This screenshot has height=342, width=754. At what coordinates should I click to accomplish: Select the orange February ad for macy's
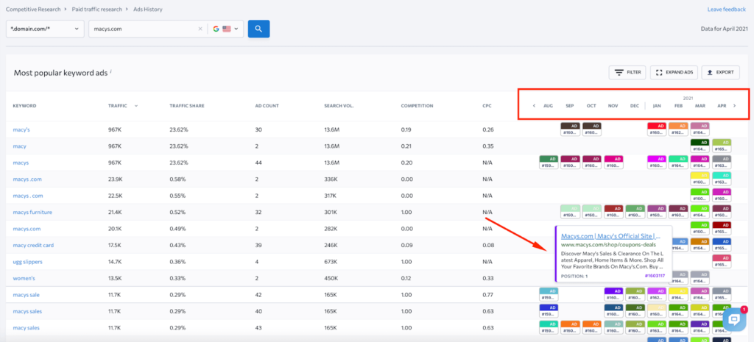pyautogui.click(x=678, y=129)
